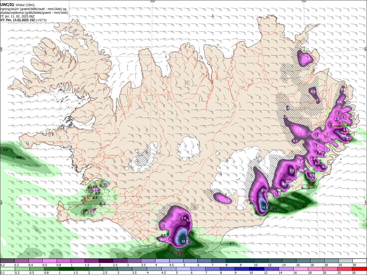Click the '20W' longitude label
The image size is (367, 275).
pos(153,1)
